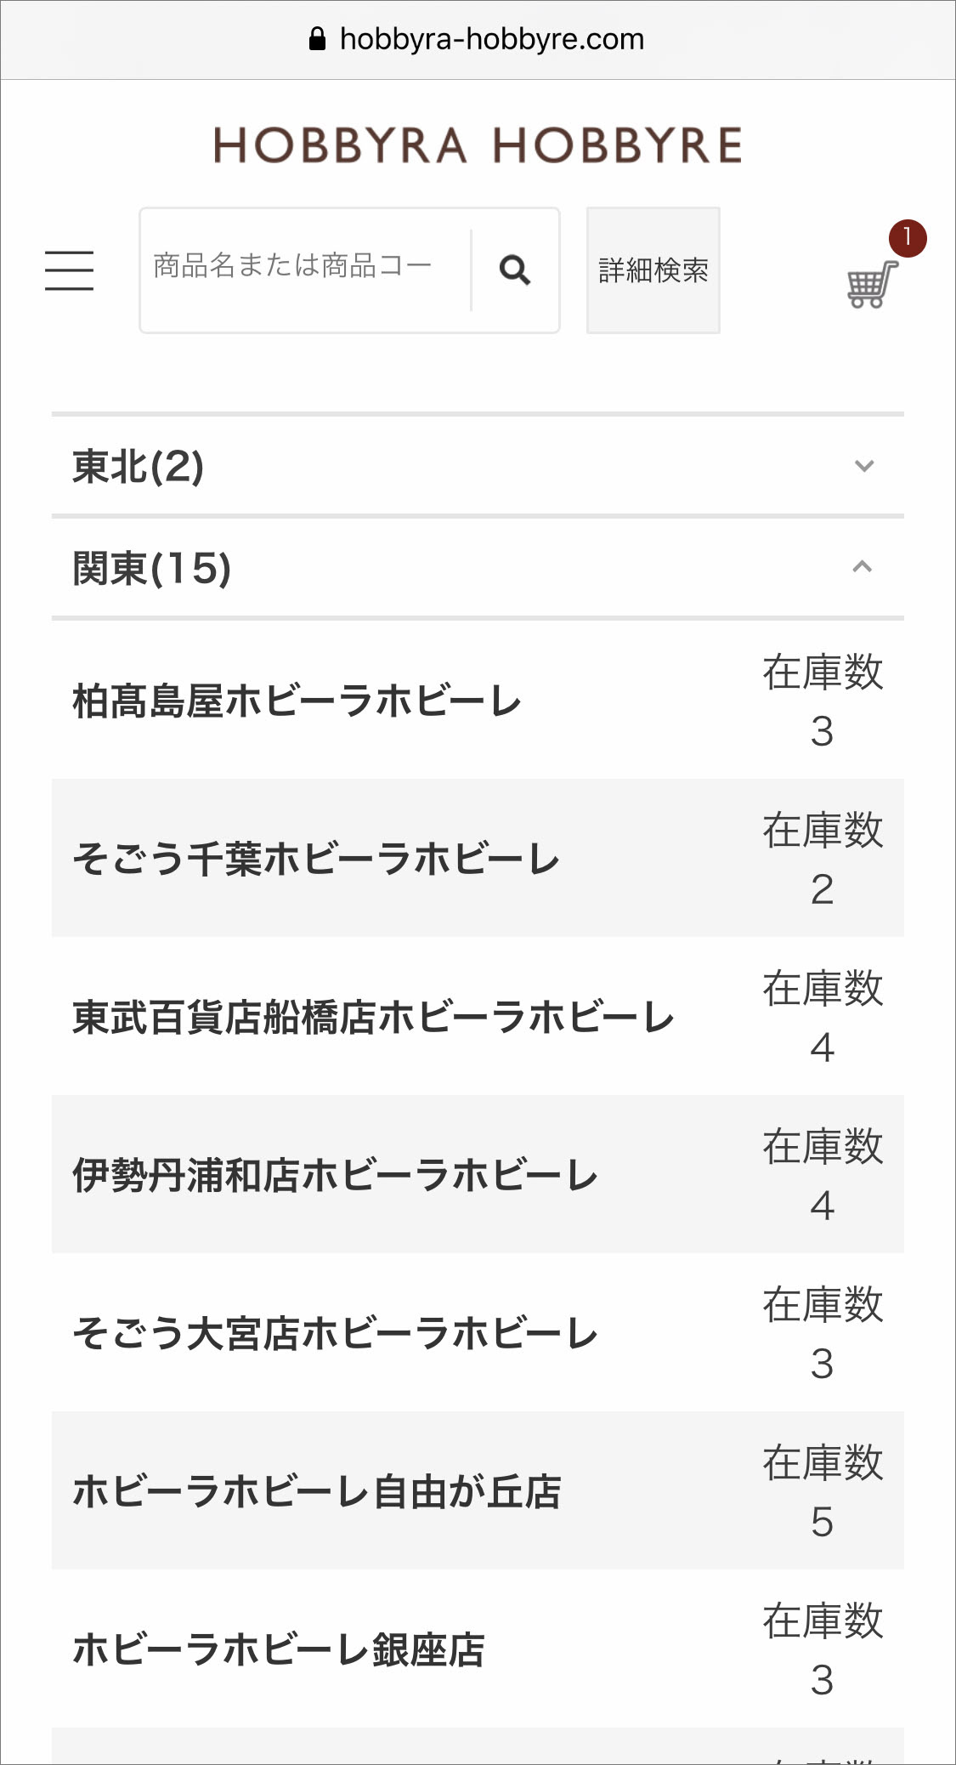Tap 伊勢丹浦和店ホビーラホビーレ store
Screen dimensions: 956x1765
335,1175
